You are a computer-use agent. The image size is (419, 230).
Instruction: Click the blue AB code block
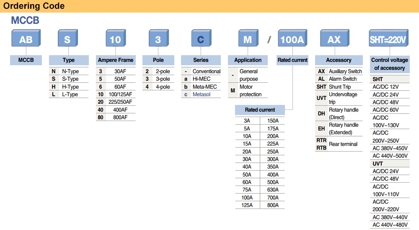26,38
